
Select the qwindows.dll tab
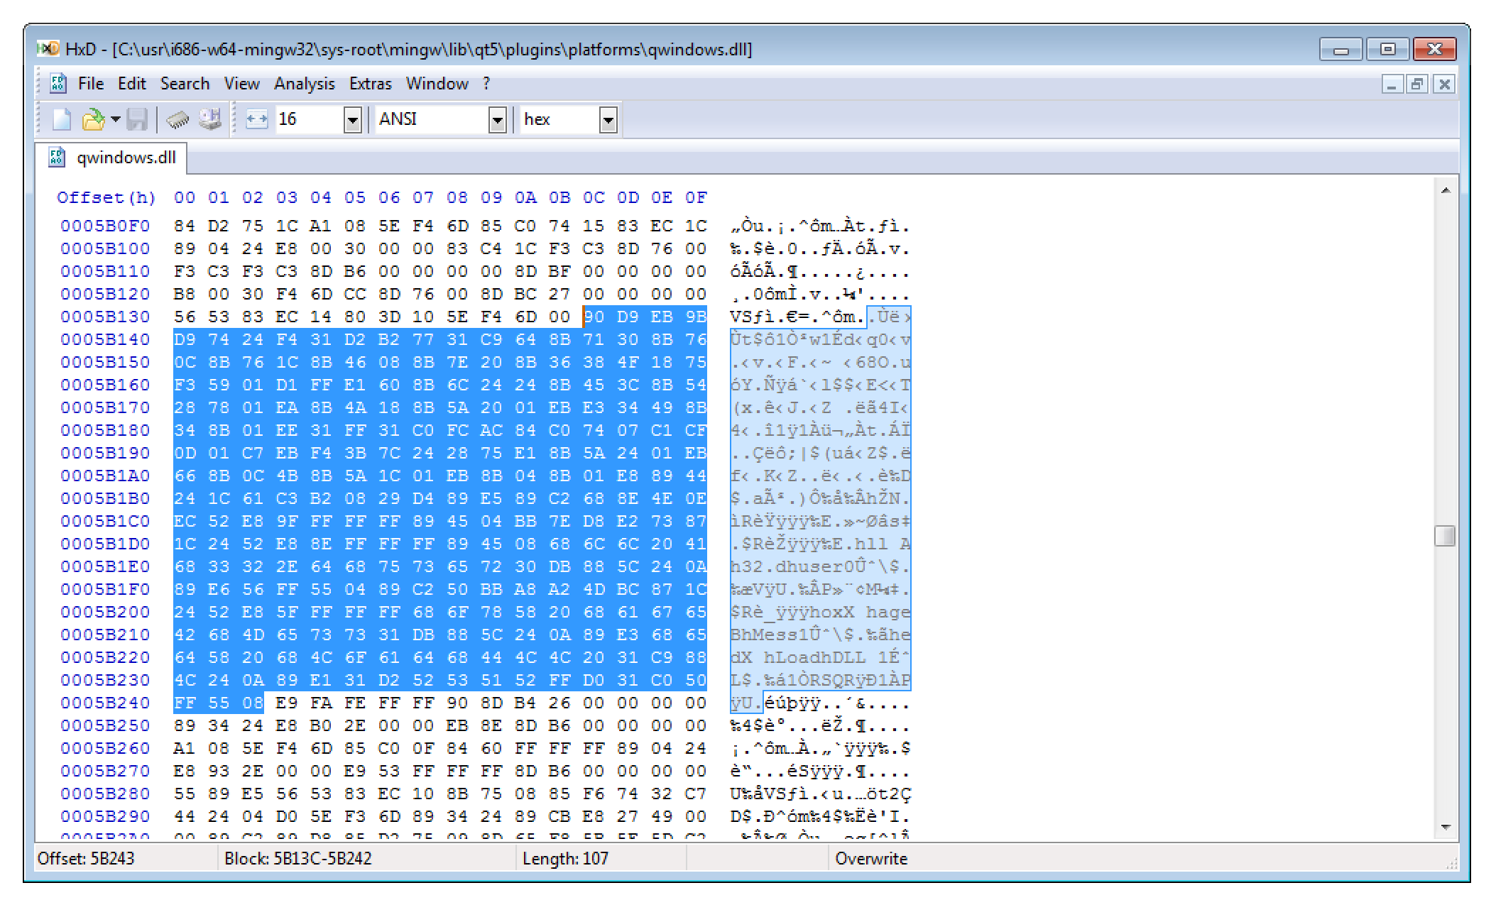pos(111,158)
